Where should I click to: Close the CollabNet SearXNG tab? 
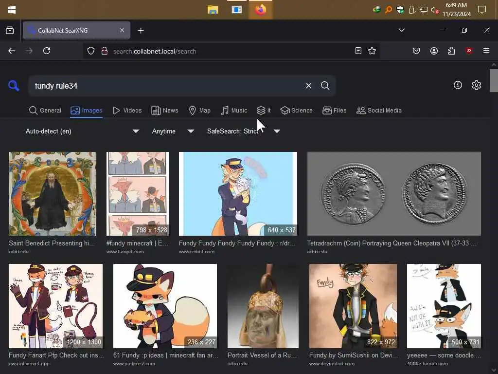[x=122, y=30]
